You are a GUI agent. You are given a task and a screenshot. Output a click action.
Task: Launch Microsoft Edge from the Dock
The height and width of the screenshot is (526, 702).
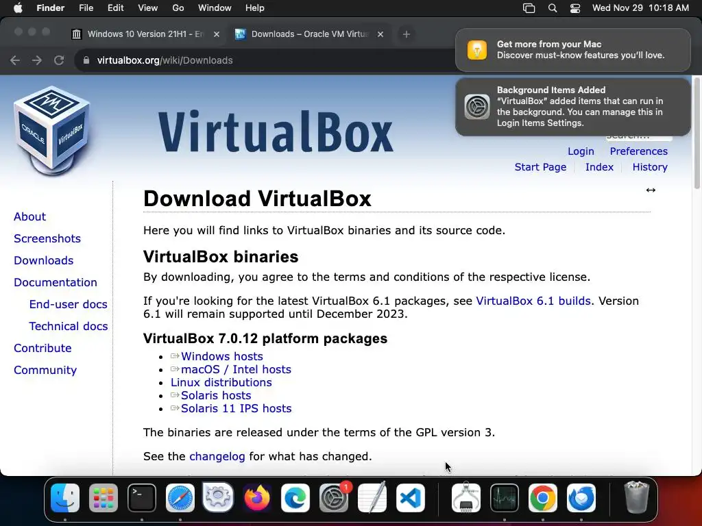[295, 498]
